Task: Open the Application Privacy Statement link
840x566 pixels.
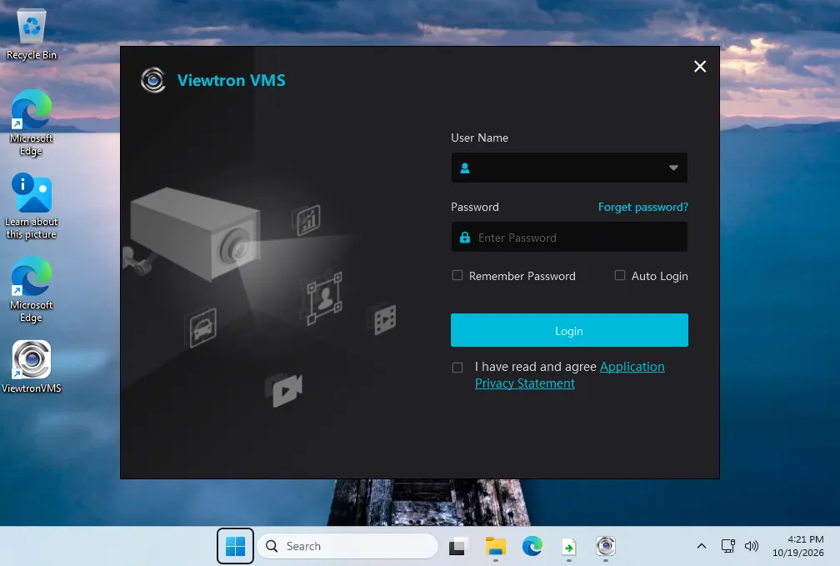Action: (x=569, y=374)
